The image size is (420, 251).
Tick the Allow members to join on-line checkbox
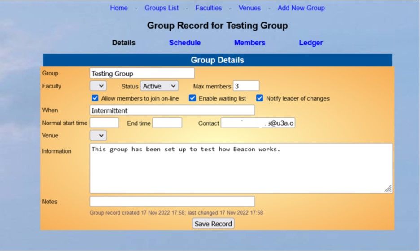(x=95, y=98)
